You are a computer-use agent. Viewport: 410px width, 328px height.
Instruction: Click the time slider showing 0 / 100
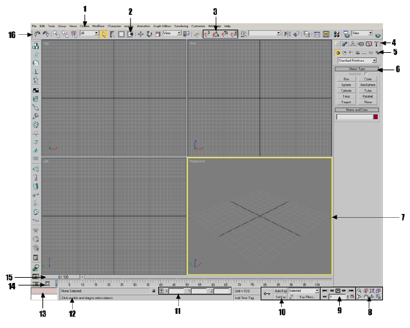click(63, 276)
